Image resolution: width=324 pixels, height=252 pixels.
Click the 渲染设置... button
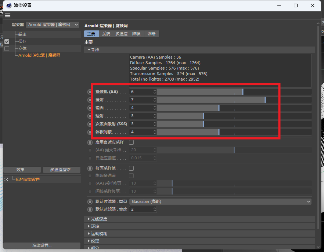pos(42,245)
